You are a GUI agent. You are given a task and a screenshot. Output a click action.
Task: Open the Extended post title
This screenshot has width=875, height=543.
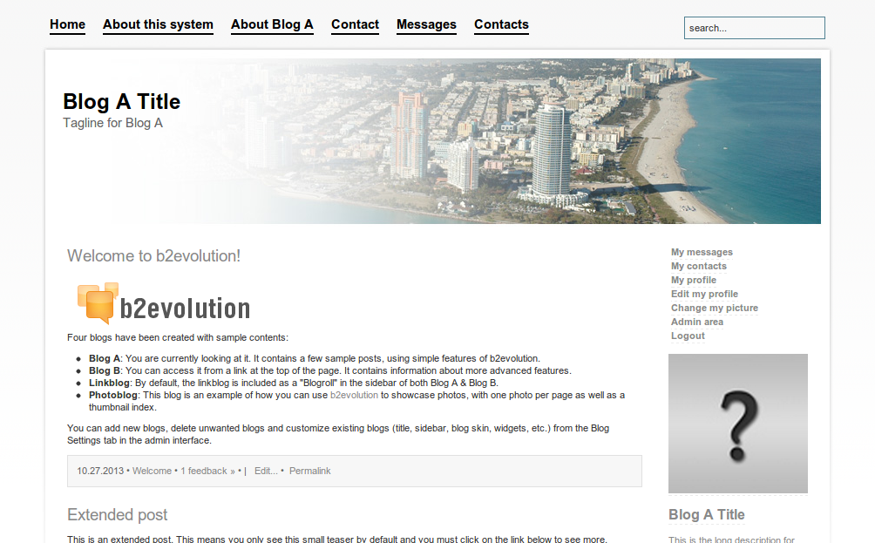tap(117, 514)
